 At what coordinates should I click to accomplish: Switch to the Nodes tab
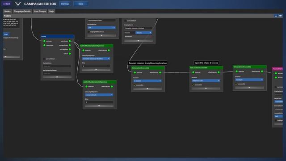[x=8, y=11]
